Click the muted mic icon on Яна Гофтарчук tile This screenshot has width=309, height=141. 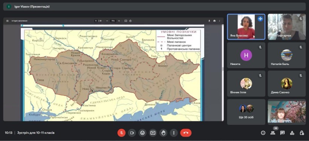click(301, 19)
